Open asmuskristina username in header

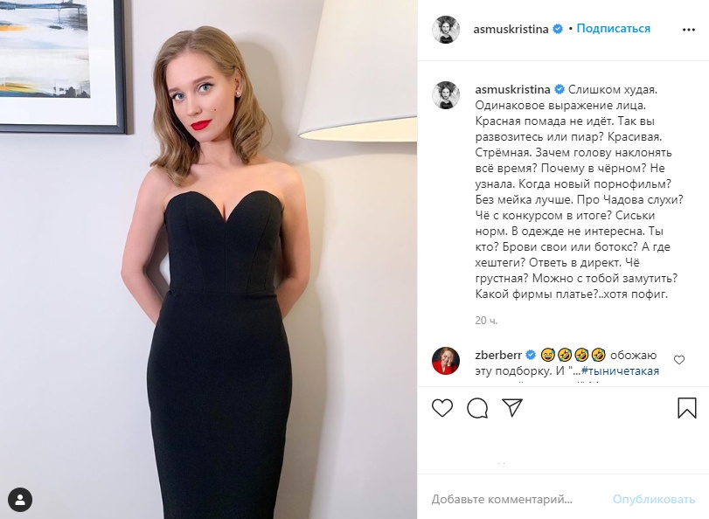click(511, 29)
